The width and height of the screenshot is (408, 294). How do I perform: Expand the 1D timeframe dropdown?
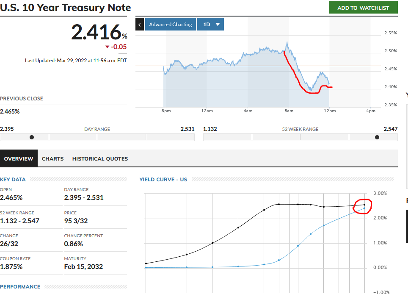tap(210, 25)
